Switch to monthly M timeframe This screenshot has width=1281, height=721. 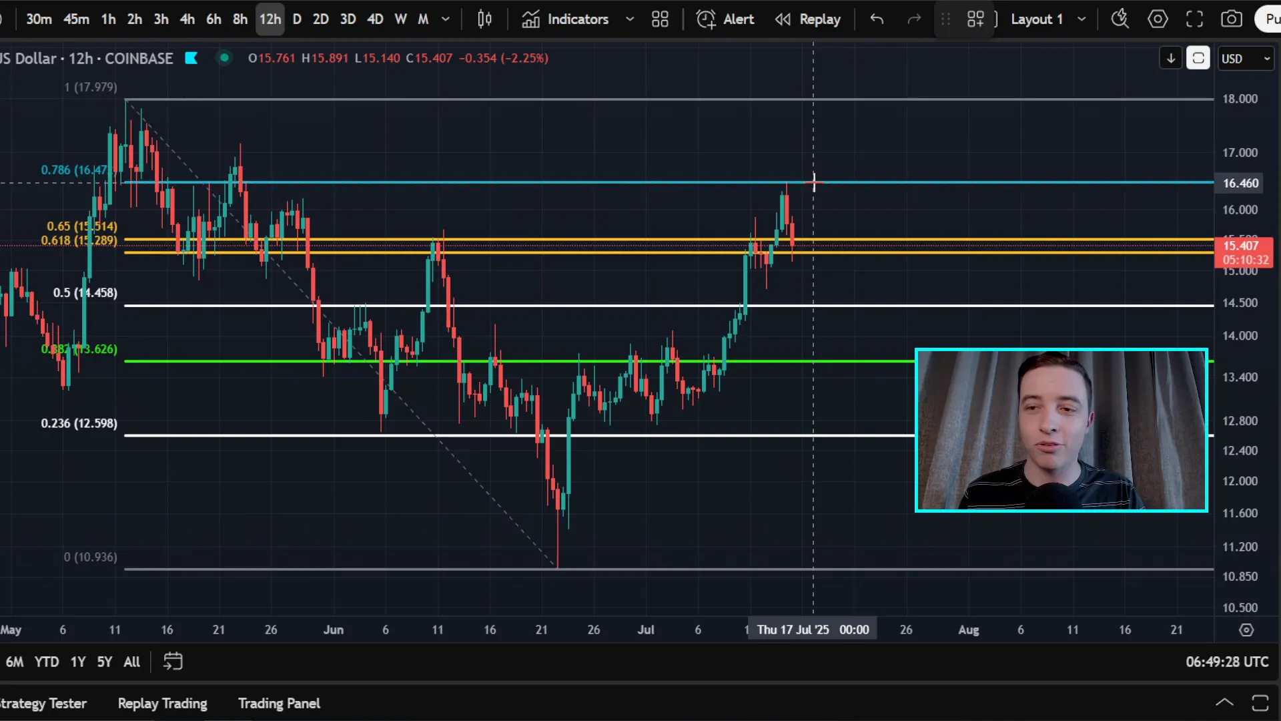423,19
